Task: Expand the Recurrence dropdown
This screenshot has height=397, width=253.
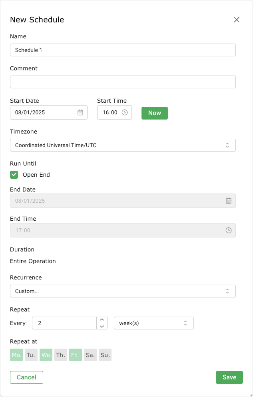Action: coord(123,291)
